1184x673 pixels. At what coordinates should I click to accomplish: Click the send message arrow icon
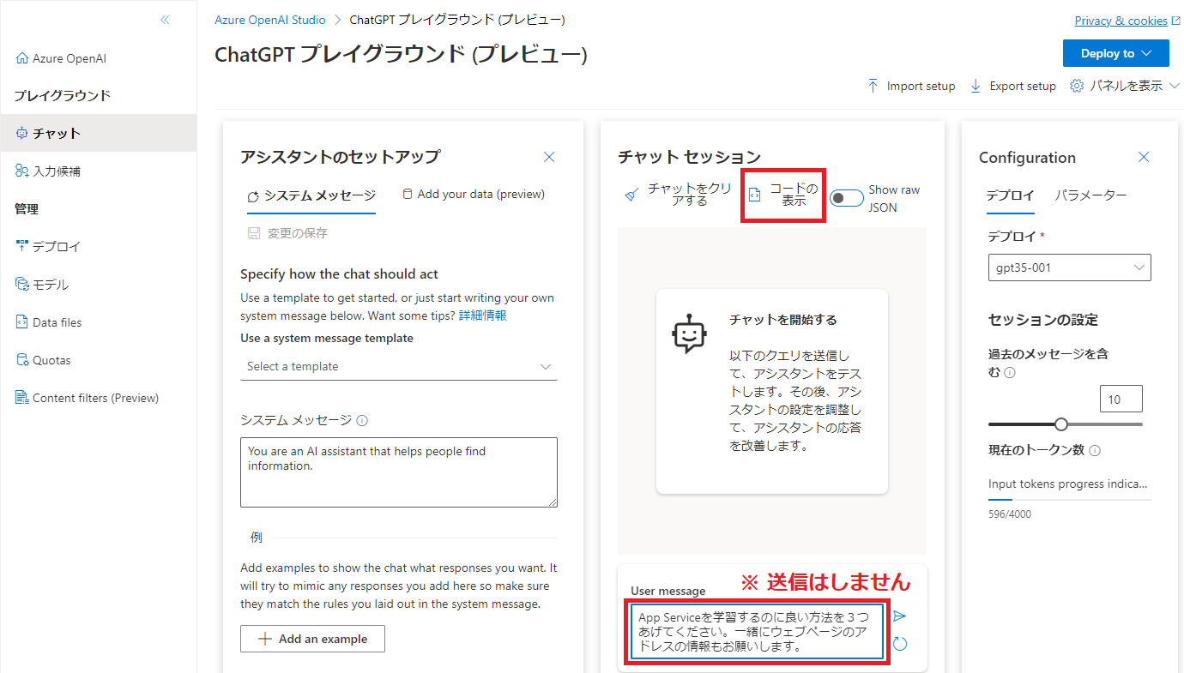pyautogui.click(x=899, y=616)
